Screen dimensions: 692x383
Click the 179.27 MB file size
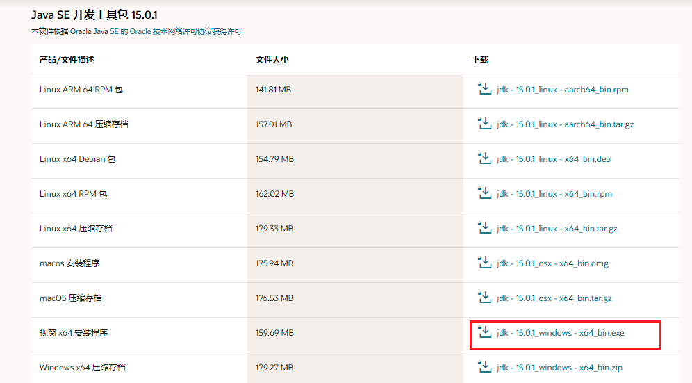click(x=274, y=368)
